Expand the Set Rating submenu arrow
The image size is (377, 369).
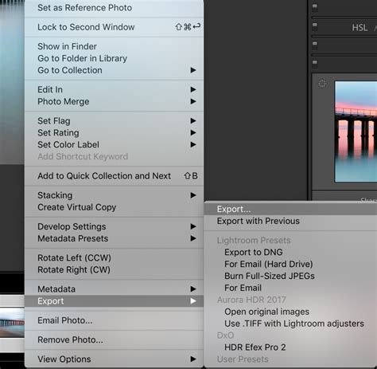coord(193,133)
